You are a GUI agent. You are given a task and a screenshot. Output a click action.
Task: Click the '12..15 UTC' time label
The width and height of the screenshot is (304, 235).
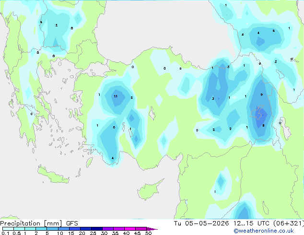point(251,223)
